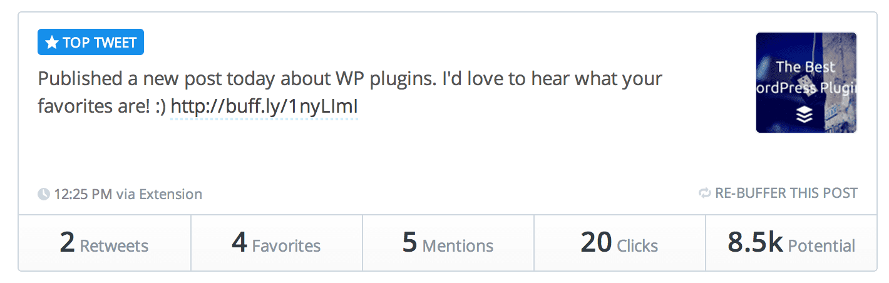
Task: Select the Favorites stat label
Action: [286, 245]
